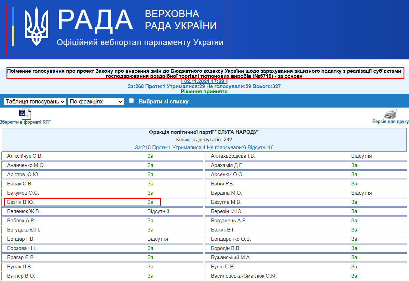Open 'Версія для друку' link

point(391,122)
